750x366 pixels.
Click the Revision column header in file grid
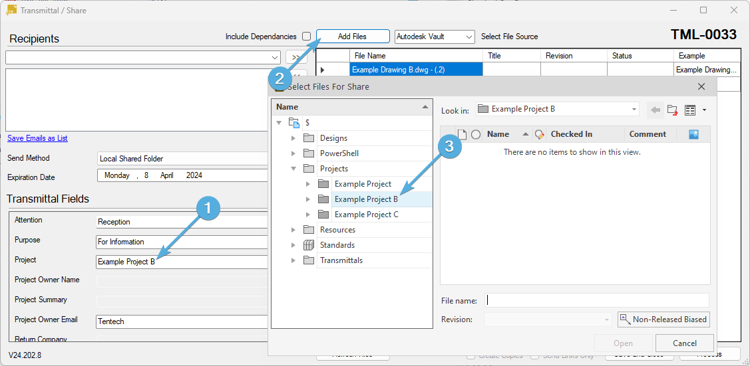pos(574,56)
